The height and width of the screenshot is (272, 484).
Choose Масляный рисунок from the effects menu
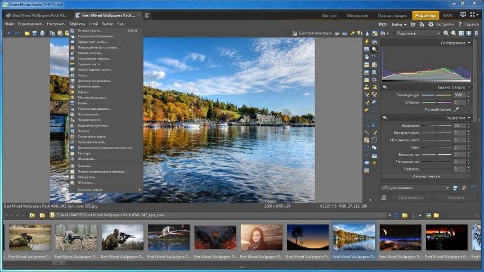(93, 97)
